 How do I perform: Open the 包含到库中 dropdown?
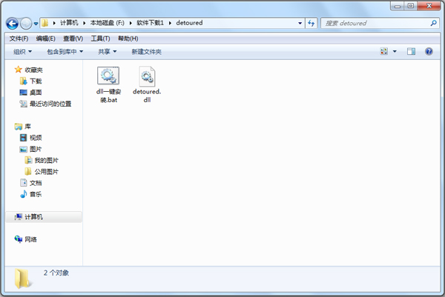[x=65, y=52]
